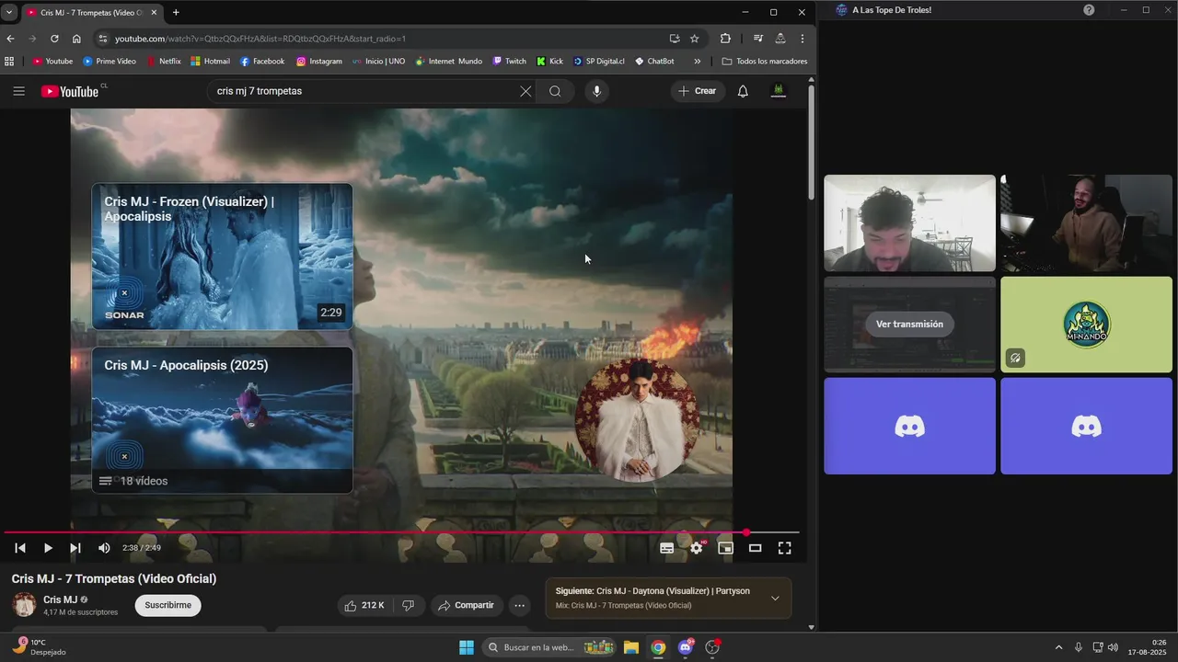Select MI-NANDO participant tile in Discord

(x=1086, y=325)
